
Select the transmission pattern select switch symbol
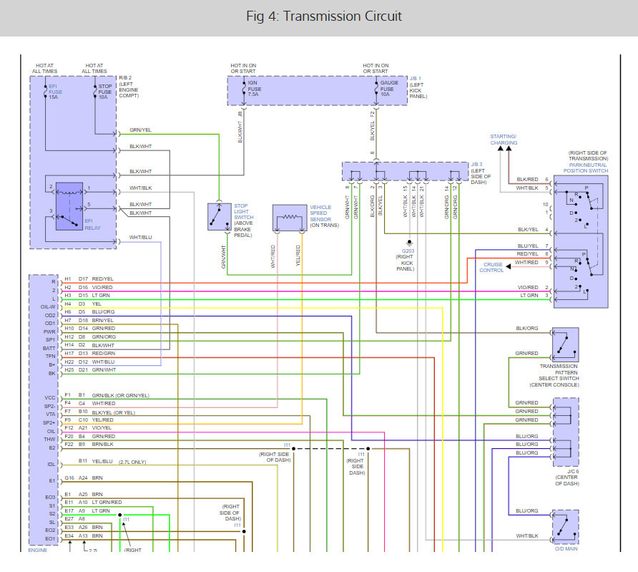(x=566, y=345)
